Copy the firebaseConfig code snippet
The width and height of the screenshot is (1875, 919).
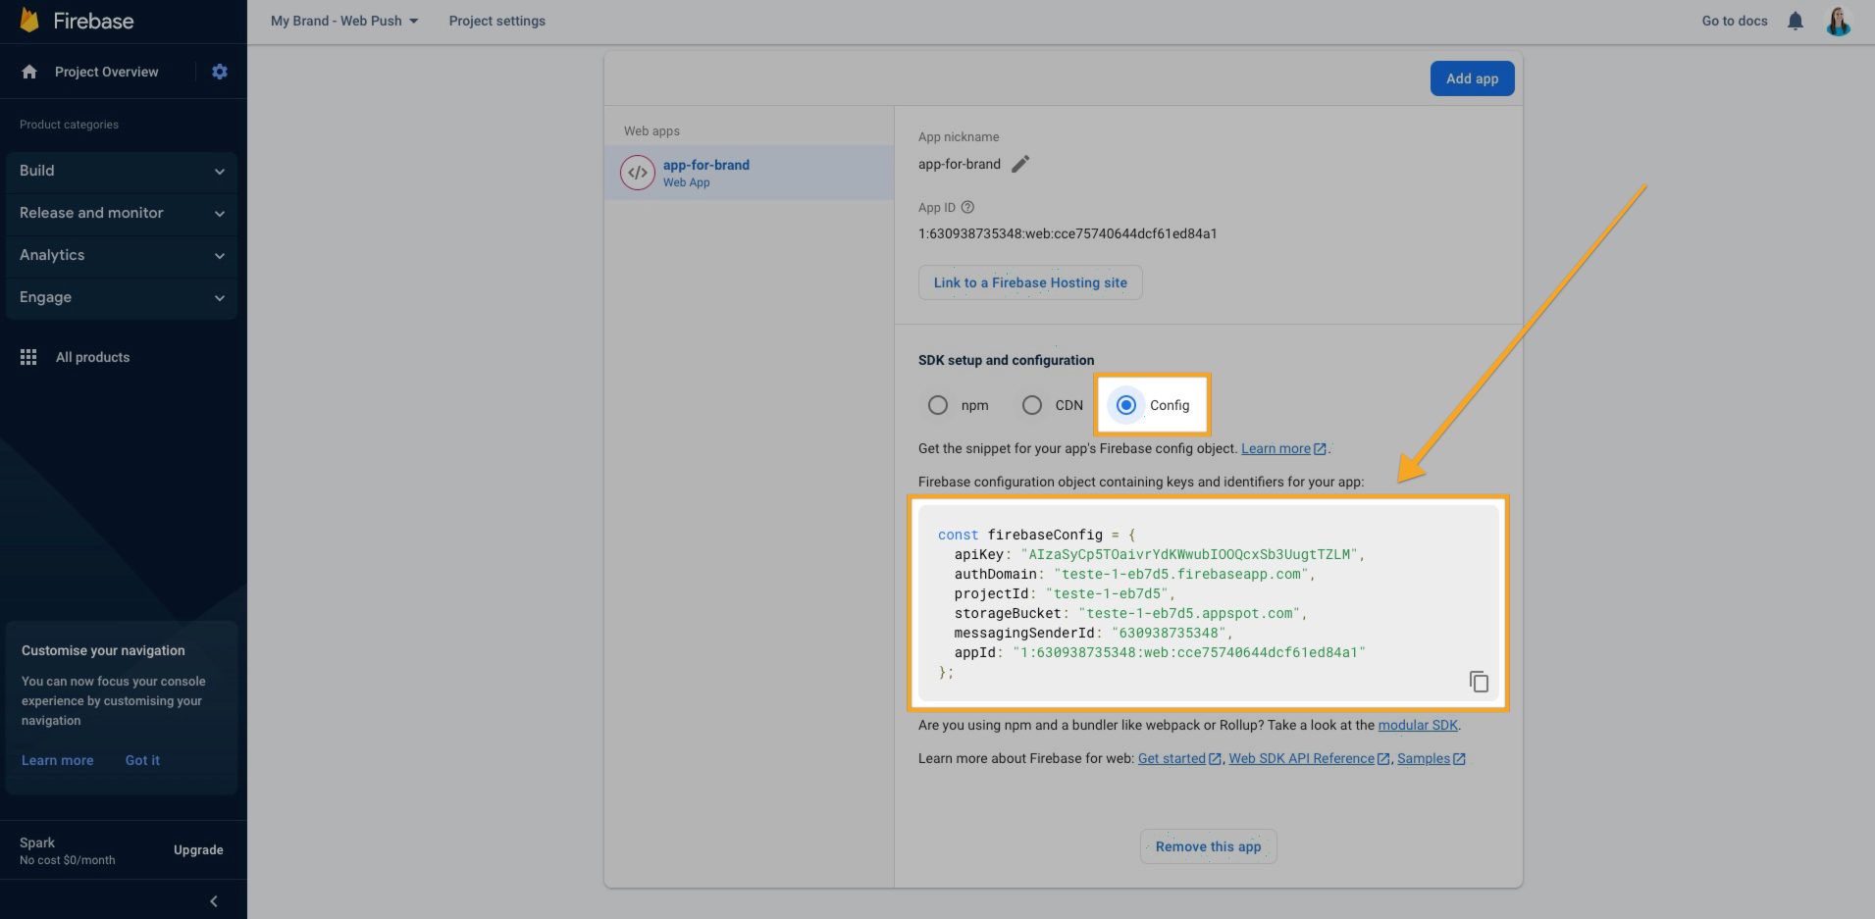point(1479,681)
